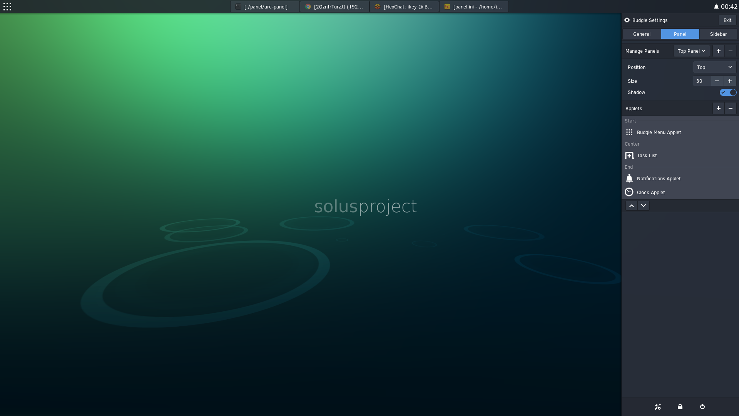
Task: Move applet down with chevron button
Action: point(644,206)
